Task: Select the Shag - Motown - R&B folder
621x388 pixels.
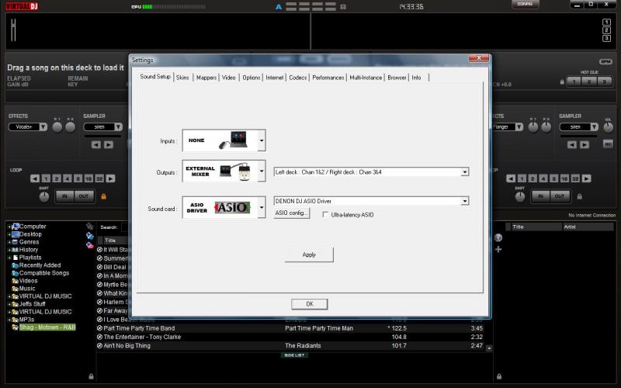Action: [x=47, y=327]
